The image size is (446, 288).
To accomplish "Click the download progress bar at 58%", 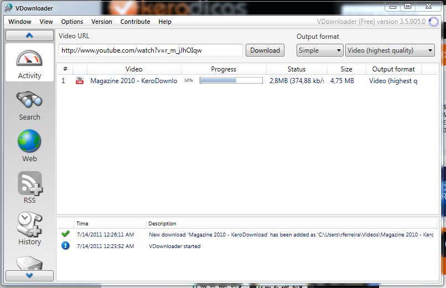I will [231, 80].
